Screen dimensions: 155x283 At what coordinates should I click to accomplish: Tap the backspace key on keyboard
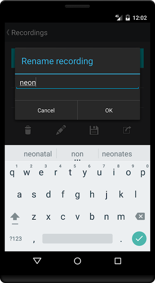tap(140, 216)
